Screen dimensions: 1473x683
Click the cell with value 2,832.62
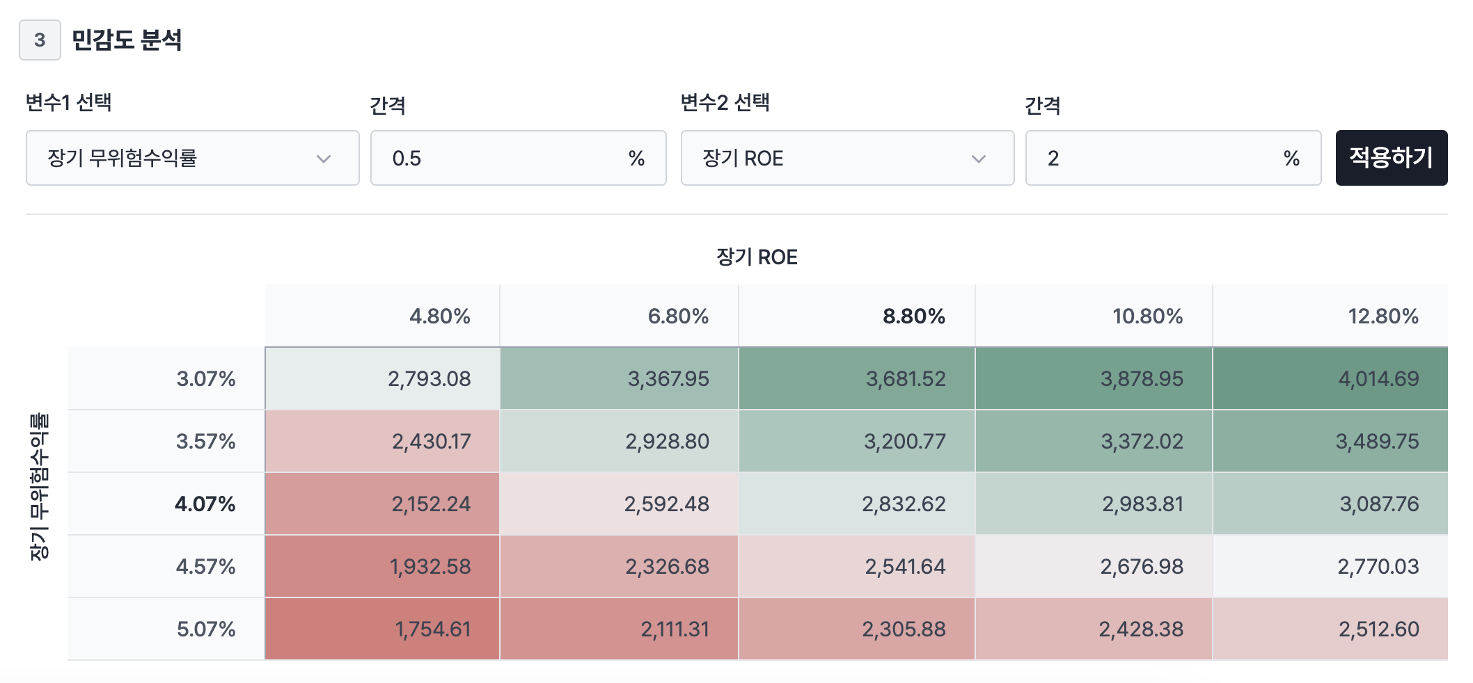[x=857, y=504]
